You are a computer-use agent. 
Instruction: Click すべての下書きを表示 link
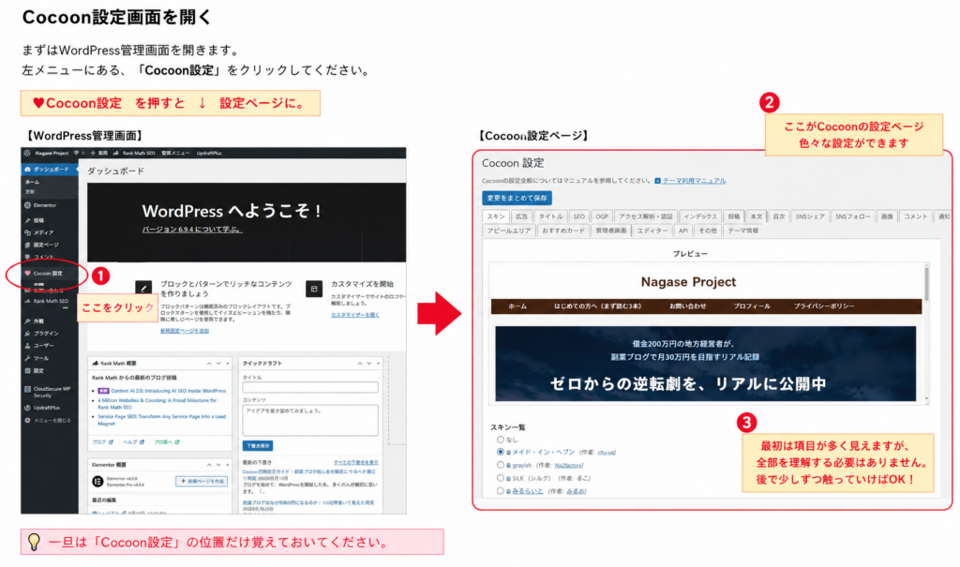coord(355,462)
